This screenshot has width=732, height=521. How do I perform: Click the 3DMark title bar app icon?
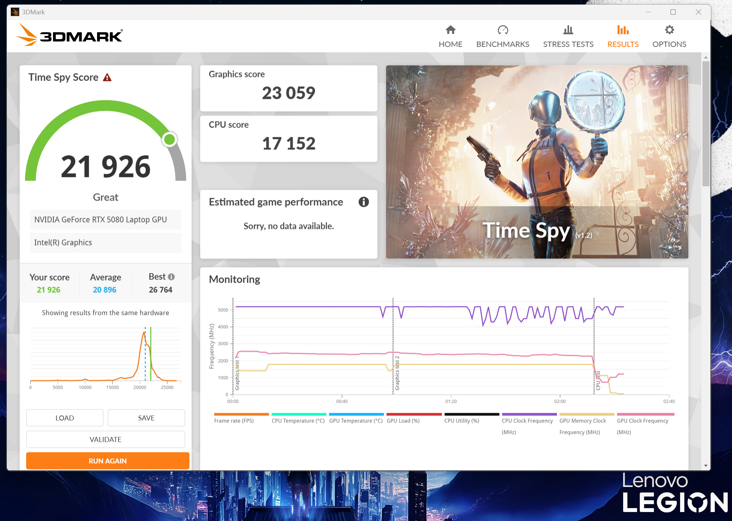tap(15, 12)
